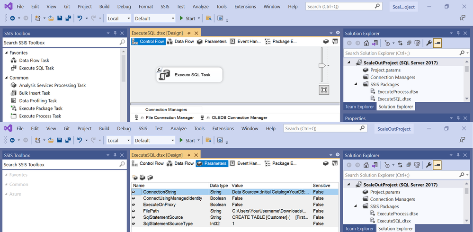
Task: Click Home icon in top Solution Explorer
Action: pyautogui.click(x=366, y=44)
